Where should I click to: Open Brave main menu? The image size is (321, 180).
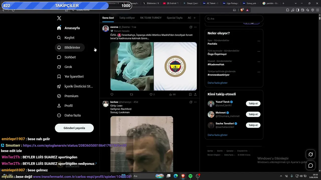click(x=317, y=10)
